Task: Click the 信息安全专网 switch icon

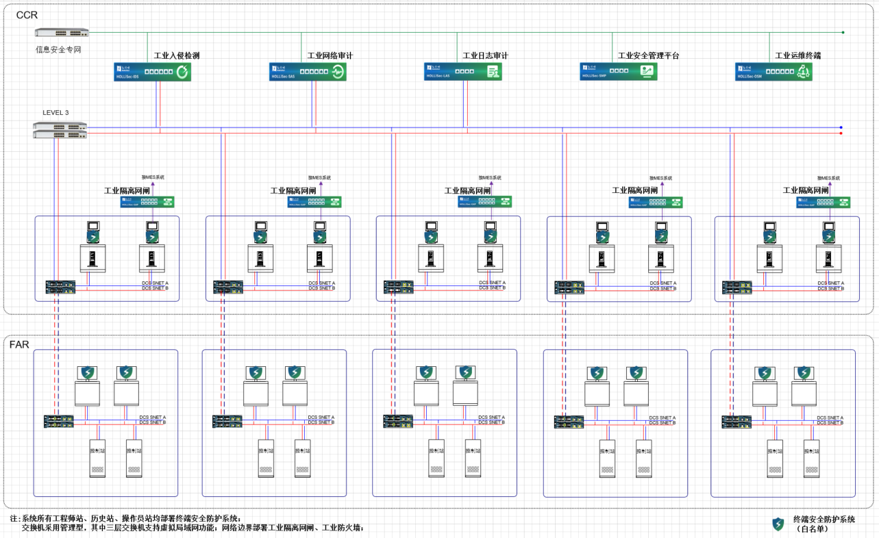Action: point(62,34)
